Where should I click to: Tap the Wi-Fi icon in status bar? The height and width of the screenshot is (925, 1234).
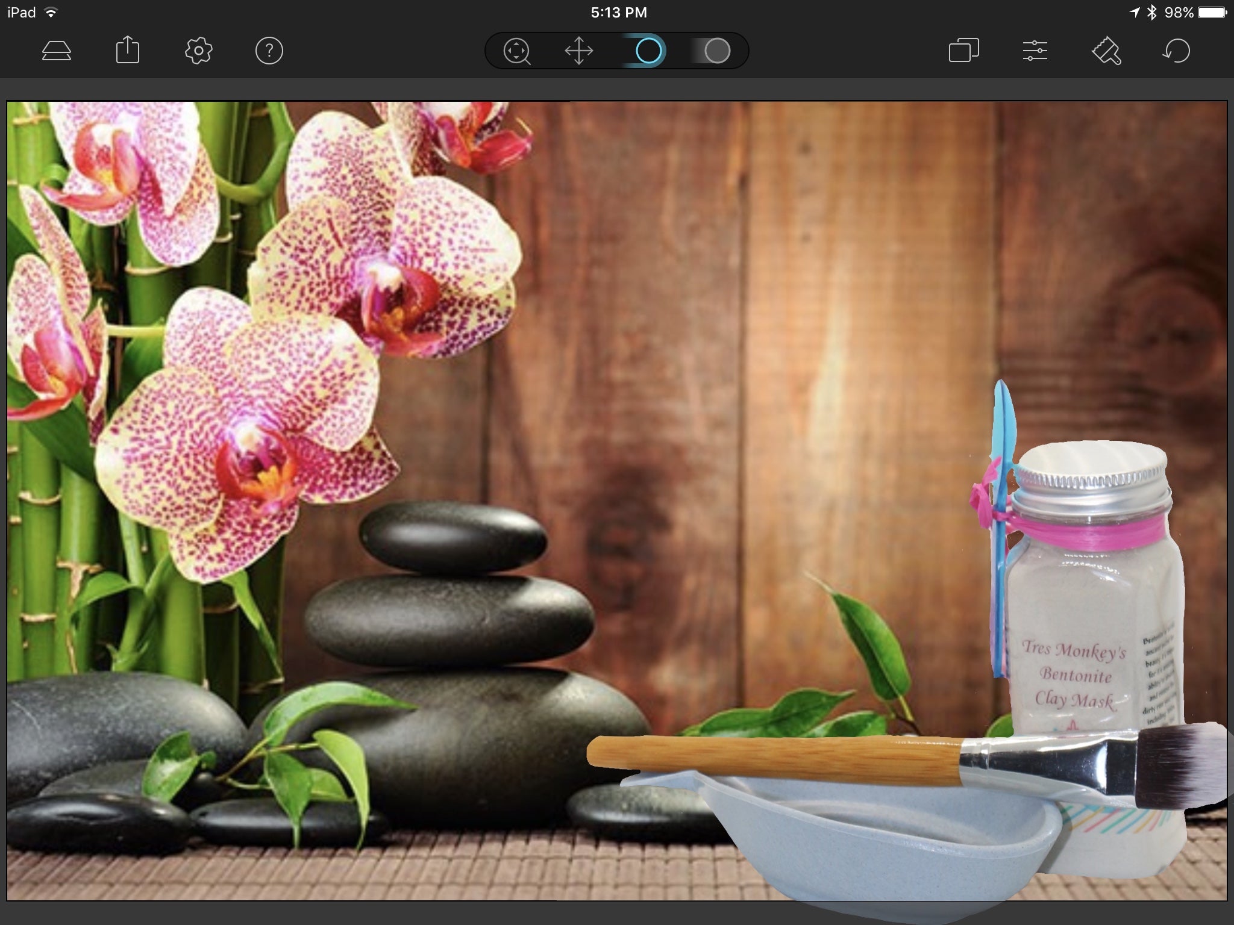click(x=51, y=13)
